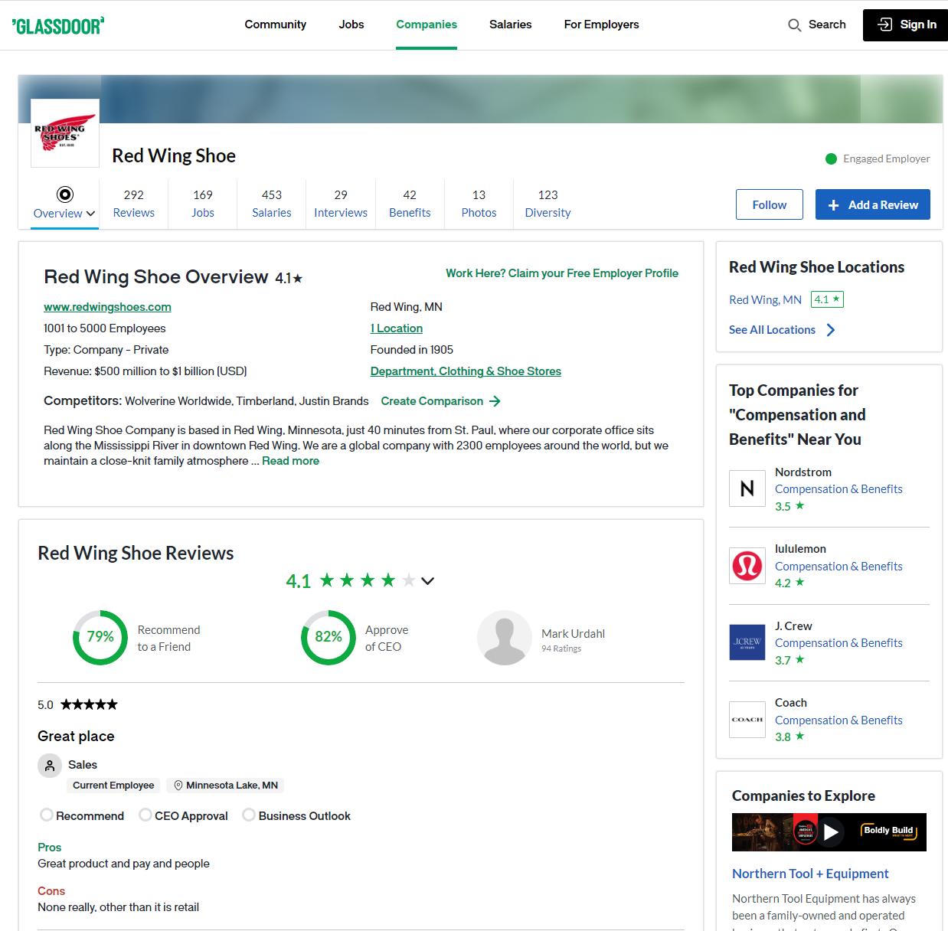Click the Follow button

770,204
